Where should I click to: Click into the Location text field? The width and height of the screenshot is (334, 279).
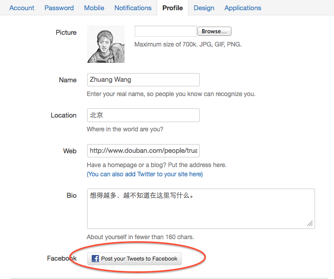[143, 115]
